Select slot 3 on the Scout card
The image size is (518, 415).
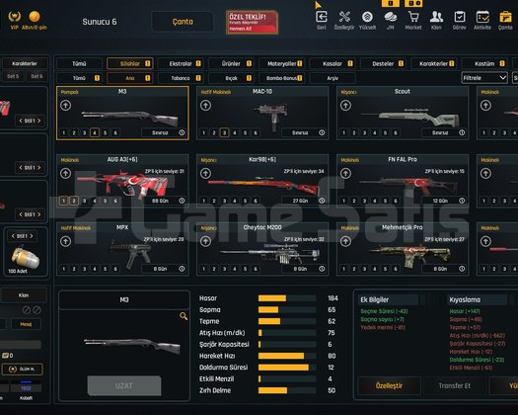pyautogui.click(x=364, y=132)
